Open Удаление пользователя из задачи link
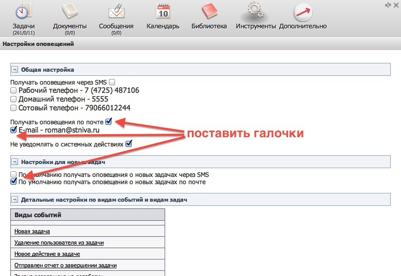401x276 pixels. click(59, 242)
